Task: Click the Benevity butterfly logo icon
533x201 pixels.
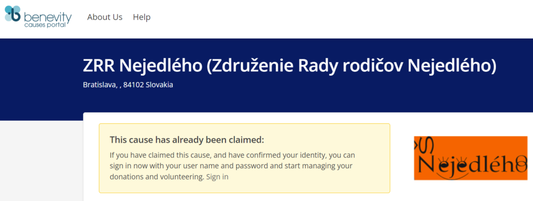Action: click(13, 14)
